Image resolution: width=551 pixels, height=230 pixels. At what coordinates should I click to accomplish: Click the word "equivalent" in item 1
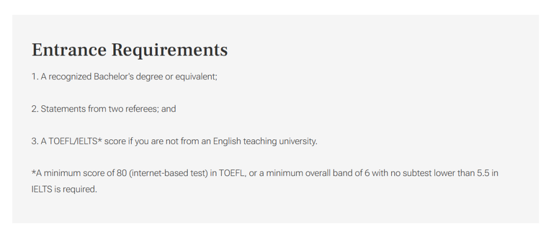pos(195,77)
